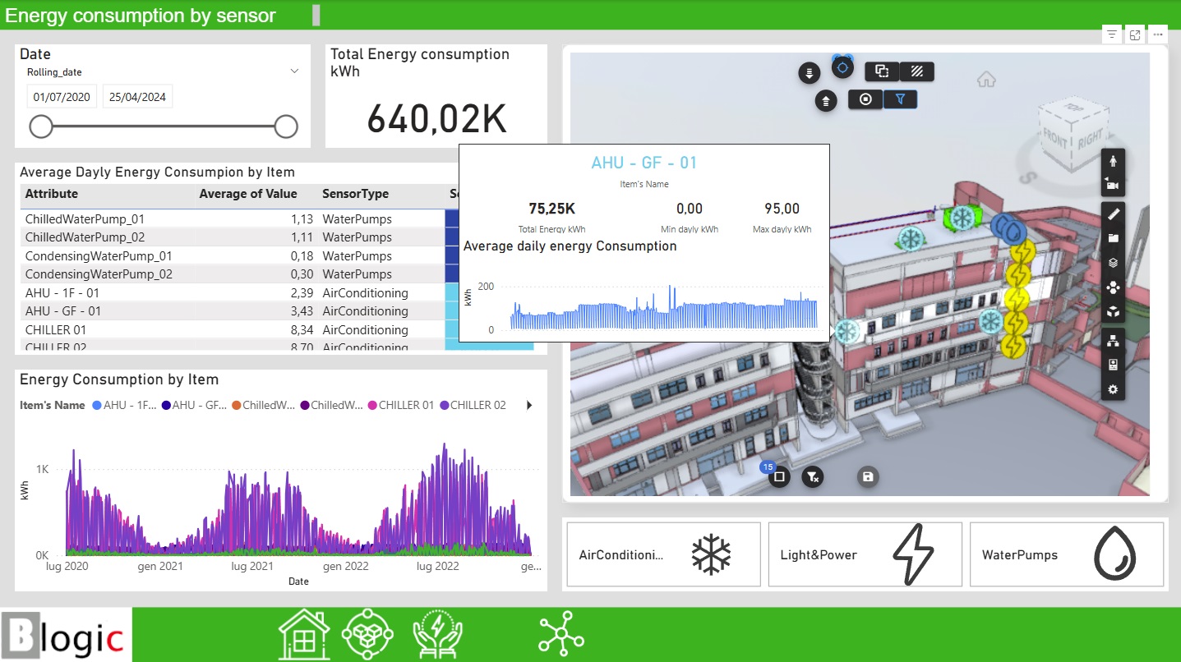Save the current view with the floppy disk icon
The image size is (1181, 662).
pos(868,476)
